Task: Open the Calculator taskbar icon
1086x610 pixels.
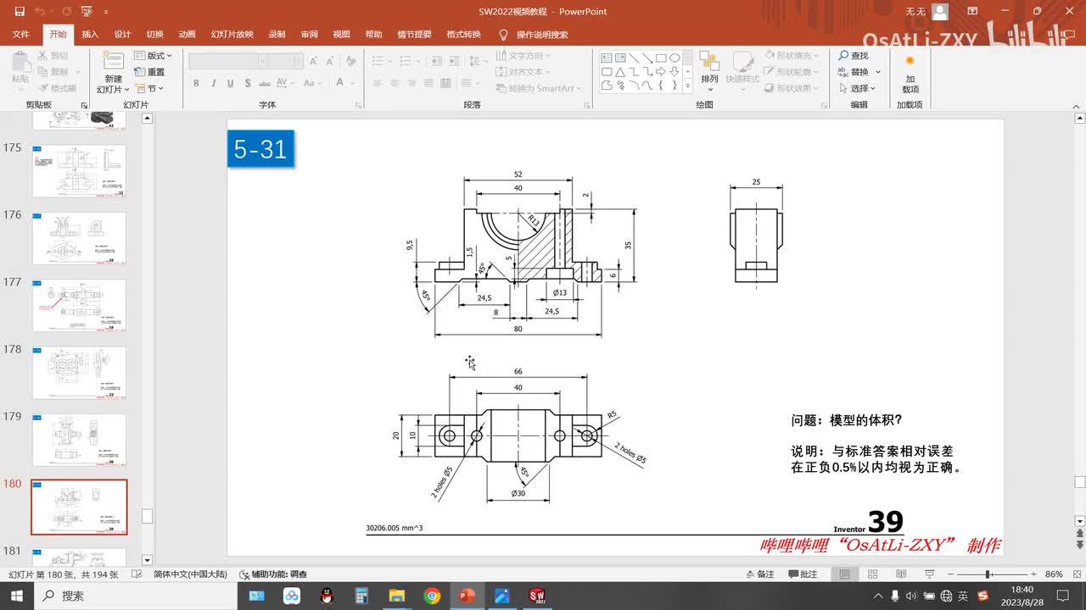Action: (x=361, y=596)
